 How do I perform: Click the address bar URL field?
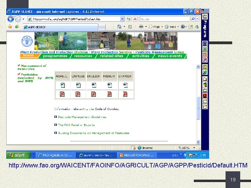tap(74, 19)
